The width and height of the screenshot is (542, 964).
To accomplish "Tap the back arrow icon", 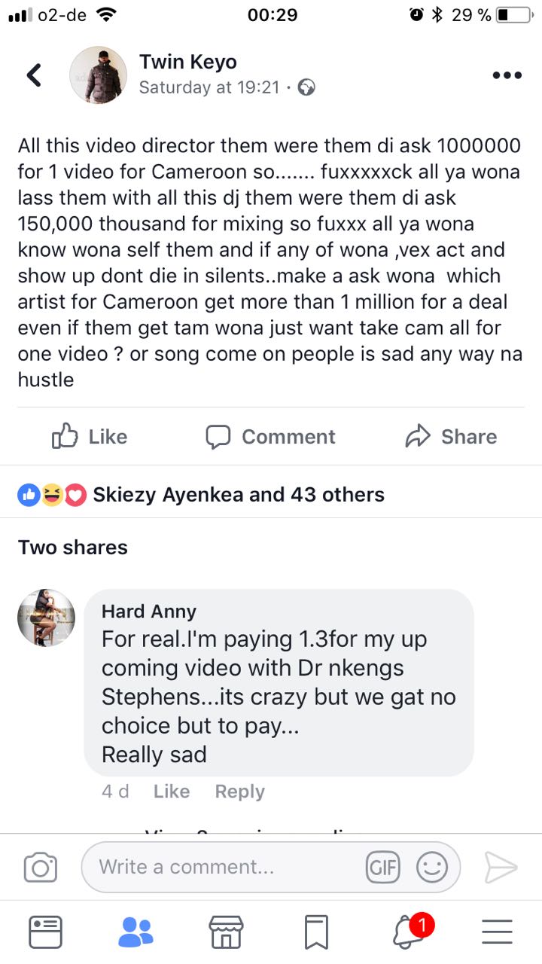I will 34,75.
